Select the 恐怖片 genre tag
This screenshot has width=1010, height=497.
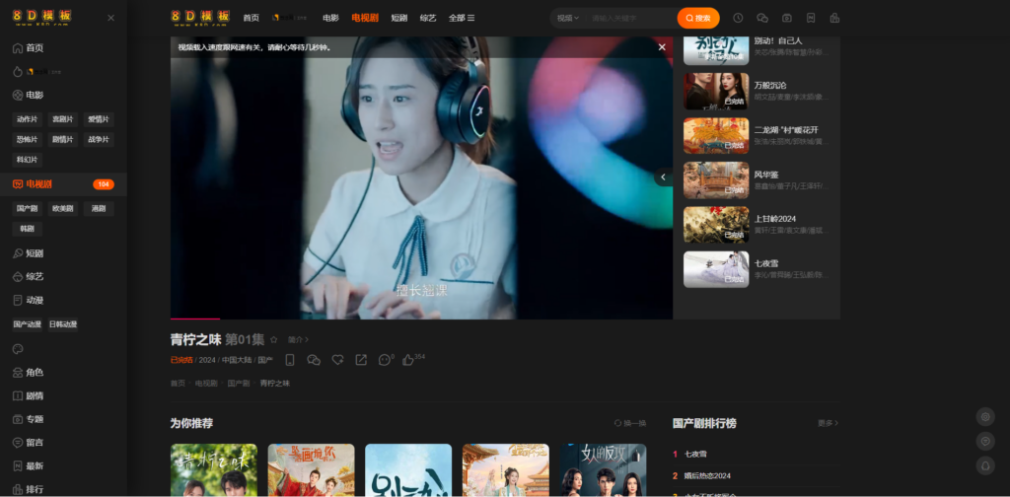tap(27, 140)
